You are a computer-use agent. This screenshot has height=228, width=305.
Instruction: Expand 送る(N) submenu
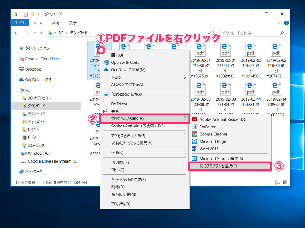[x=185, y=153]
